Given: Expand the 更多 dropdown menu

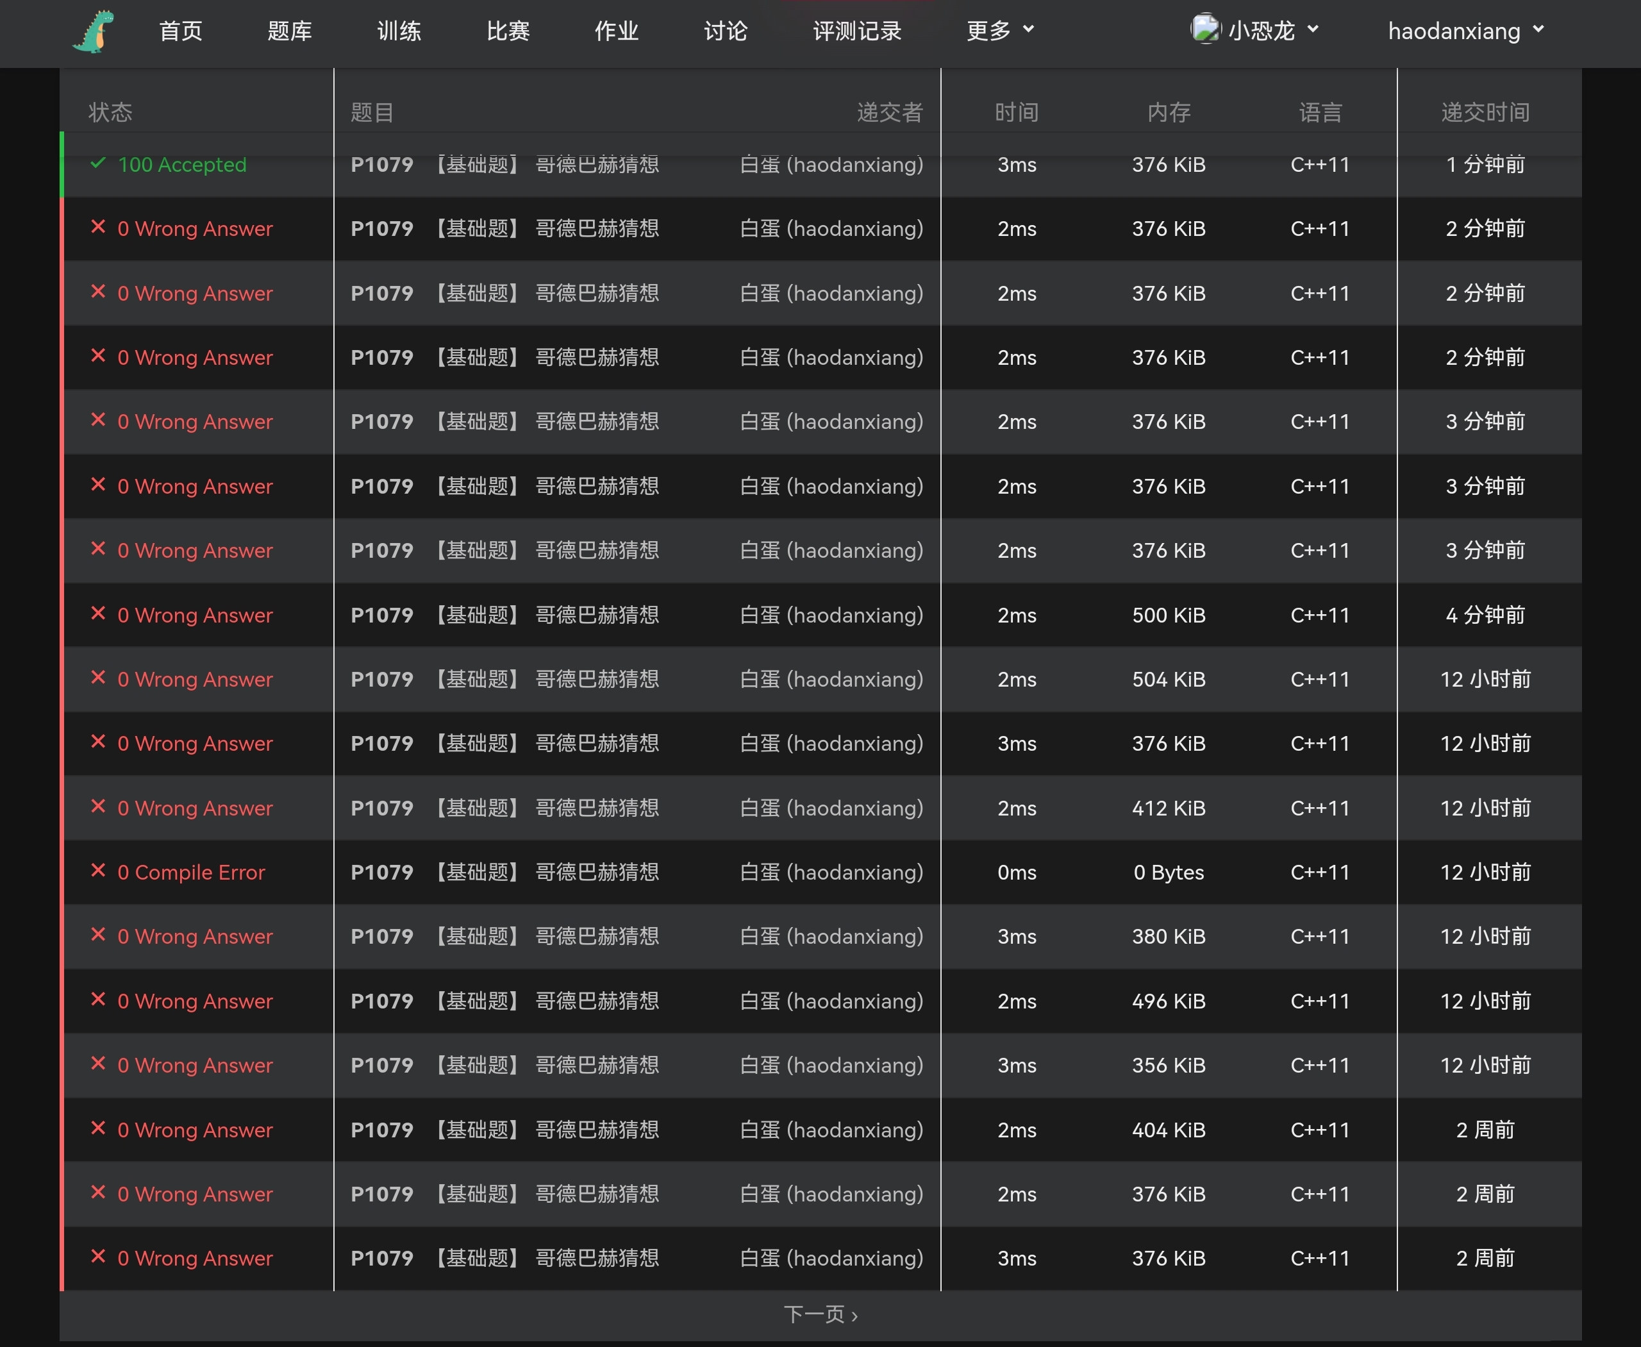Looking at the screenshot, I should (1000, 31).
